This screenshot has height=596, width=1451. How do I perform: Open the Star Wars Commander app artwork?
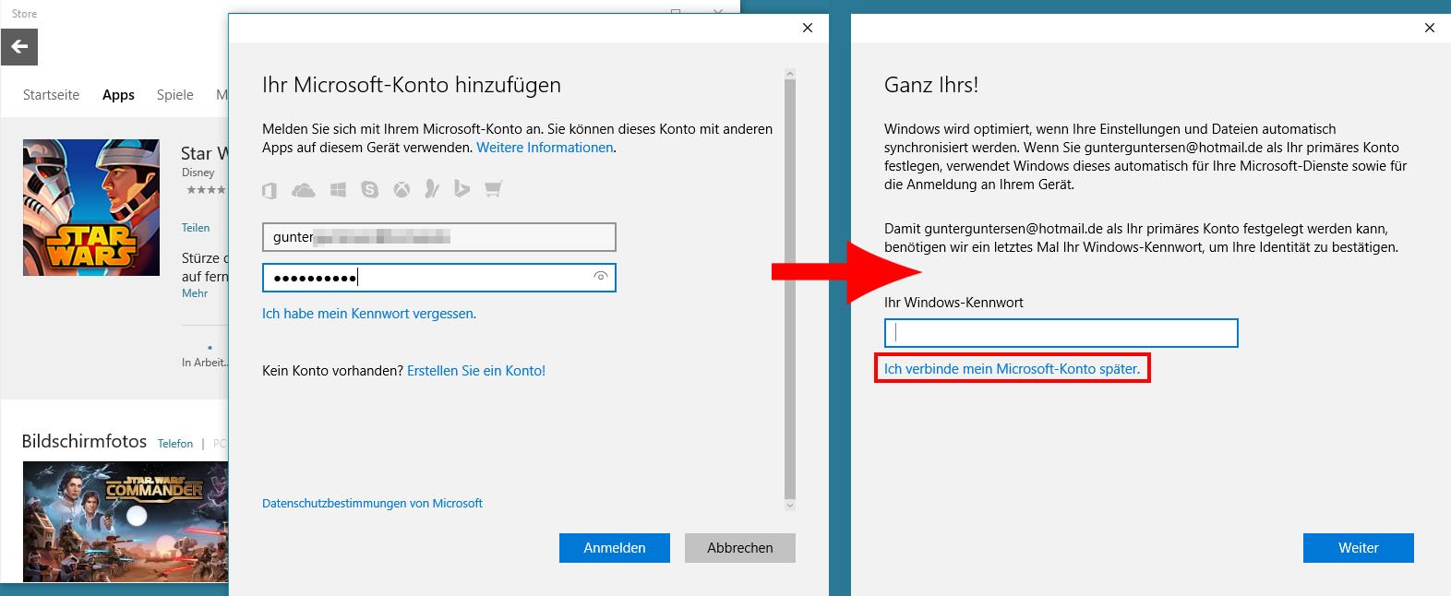[x=91, y=208]
